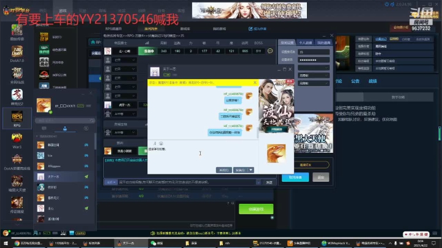This screenshot has width=442, height=248.
Task: Click the font icon in chat window toolbar
Action: point(155,144)
